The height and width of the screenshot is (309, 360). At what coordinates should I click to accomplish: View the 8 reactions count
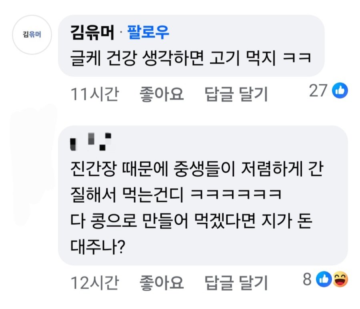[x=307, y=280]
